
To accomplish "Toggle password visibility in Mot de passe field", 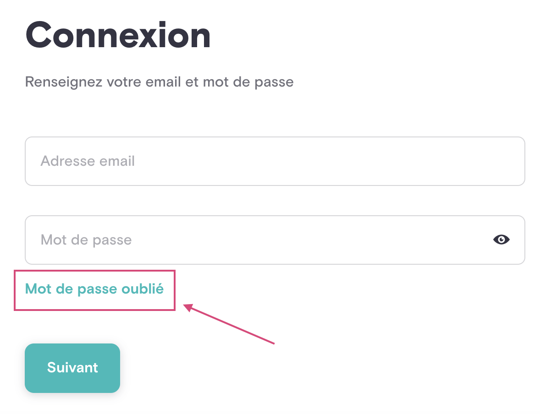I will tap(501, 240).
